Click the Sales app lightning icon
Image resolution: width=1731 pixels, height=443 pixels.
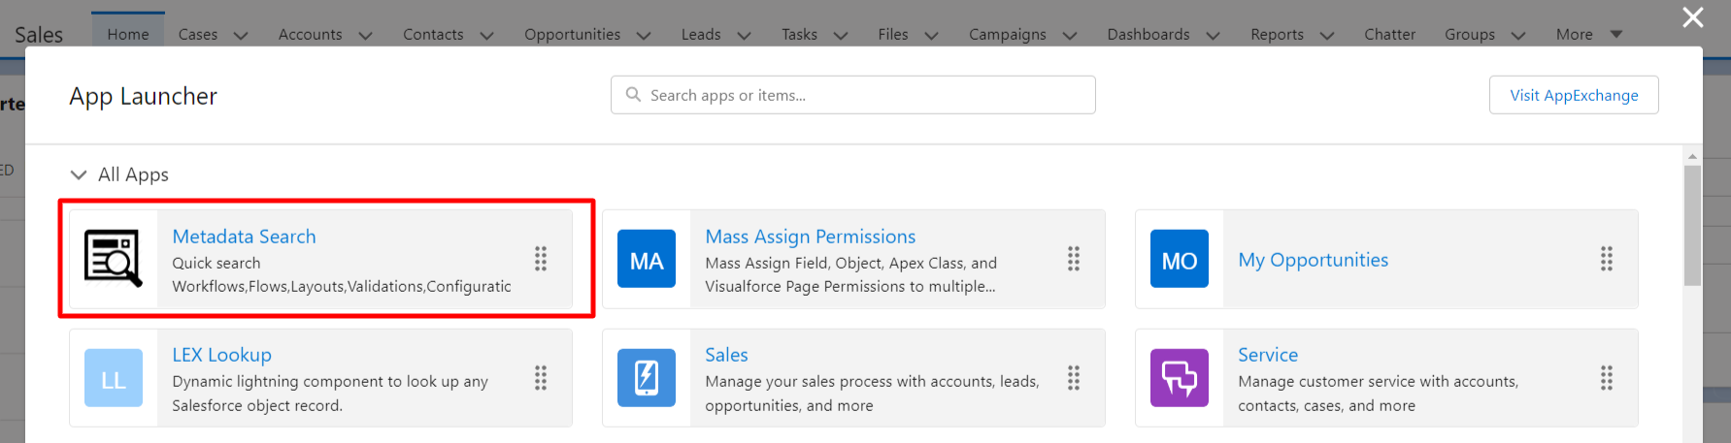647,378
